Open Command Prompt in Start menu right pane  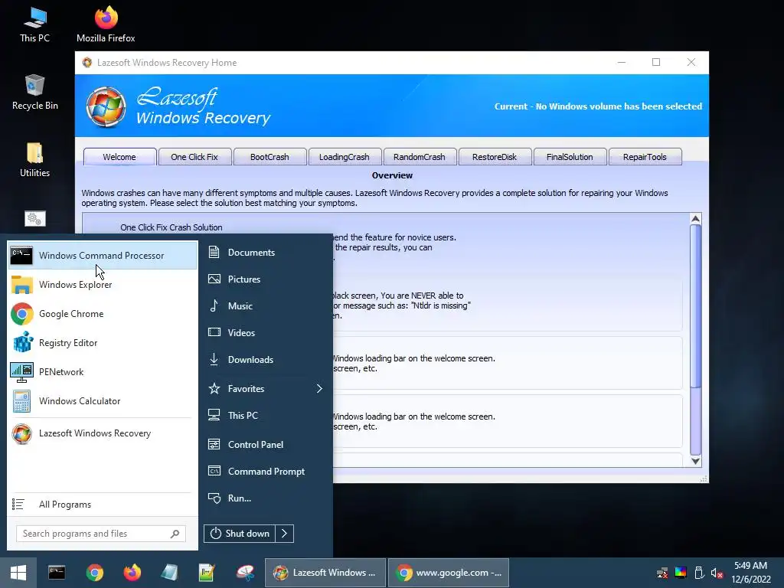(266, 472)
